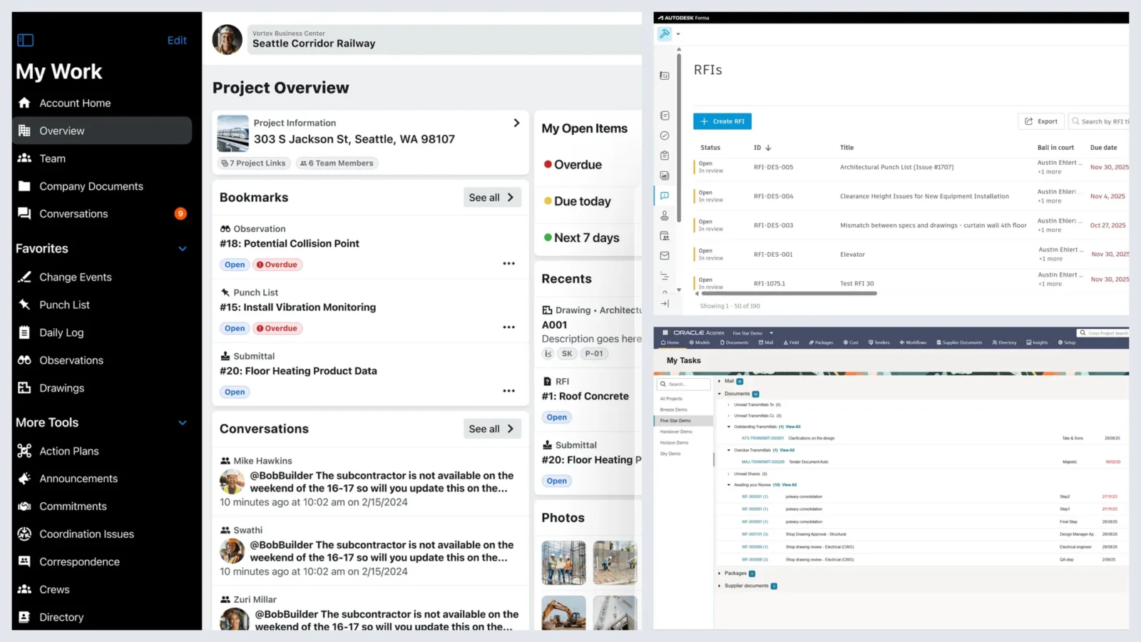Open the excavator photo thumbnail in Photos
Viewport: 1141px width, 642px height.
(563, 613)
